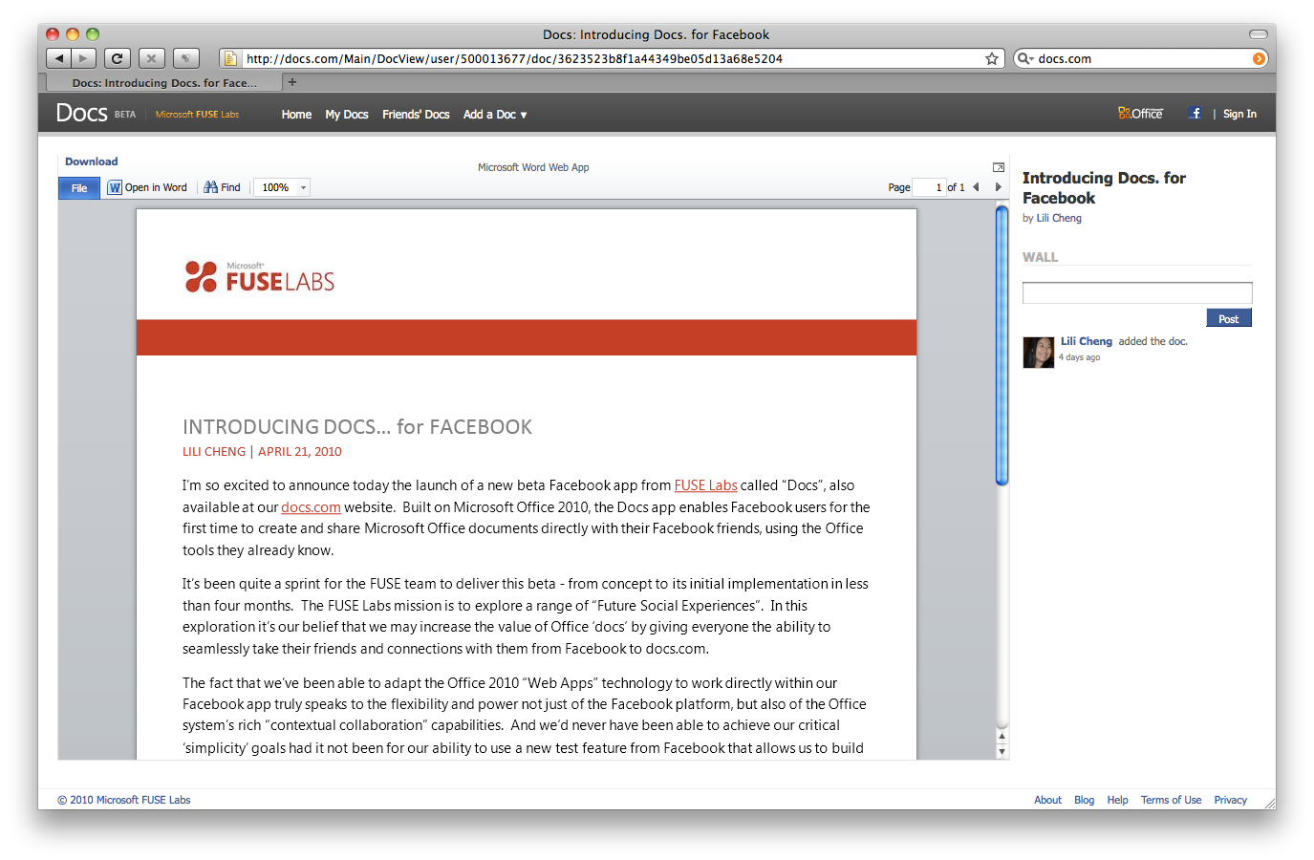1314x860 pixels.
Task: Open the Privacy footer link
Action: tap(1230, 800)
